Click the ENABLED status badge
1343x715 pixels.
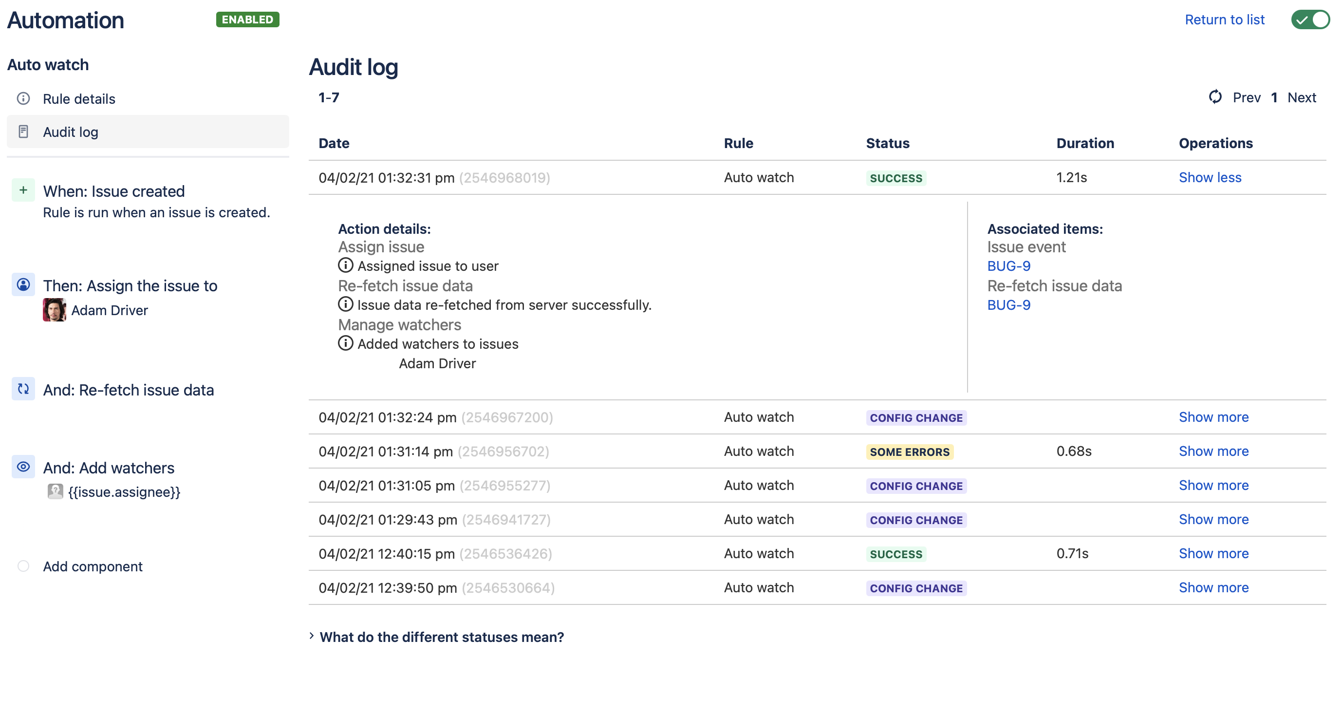coord(247,20)
